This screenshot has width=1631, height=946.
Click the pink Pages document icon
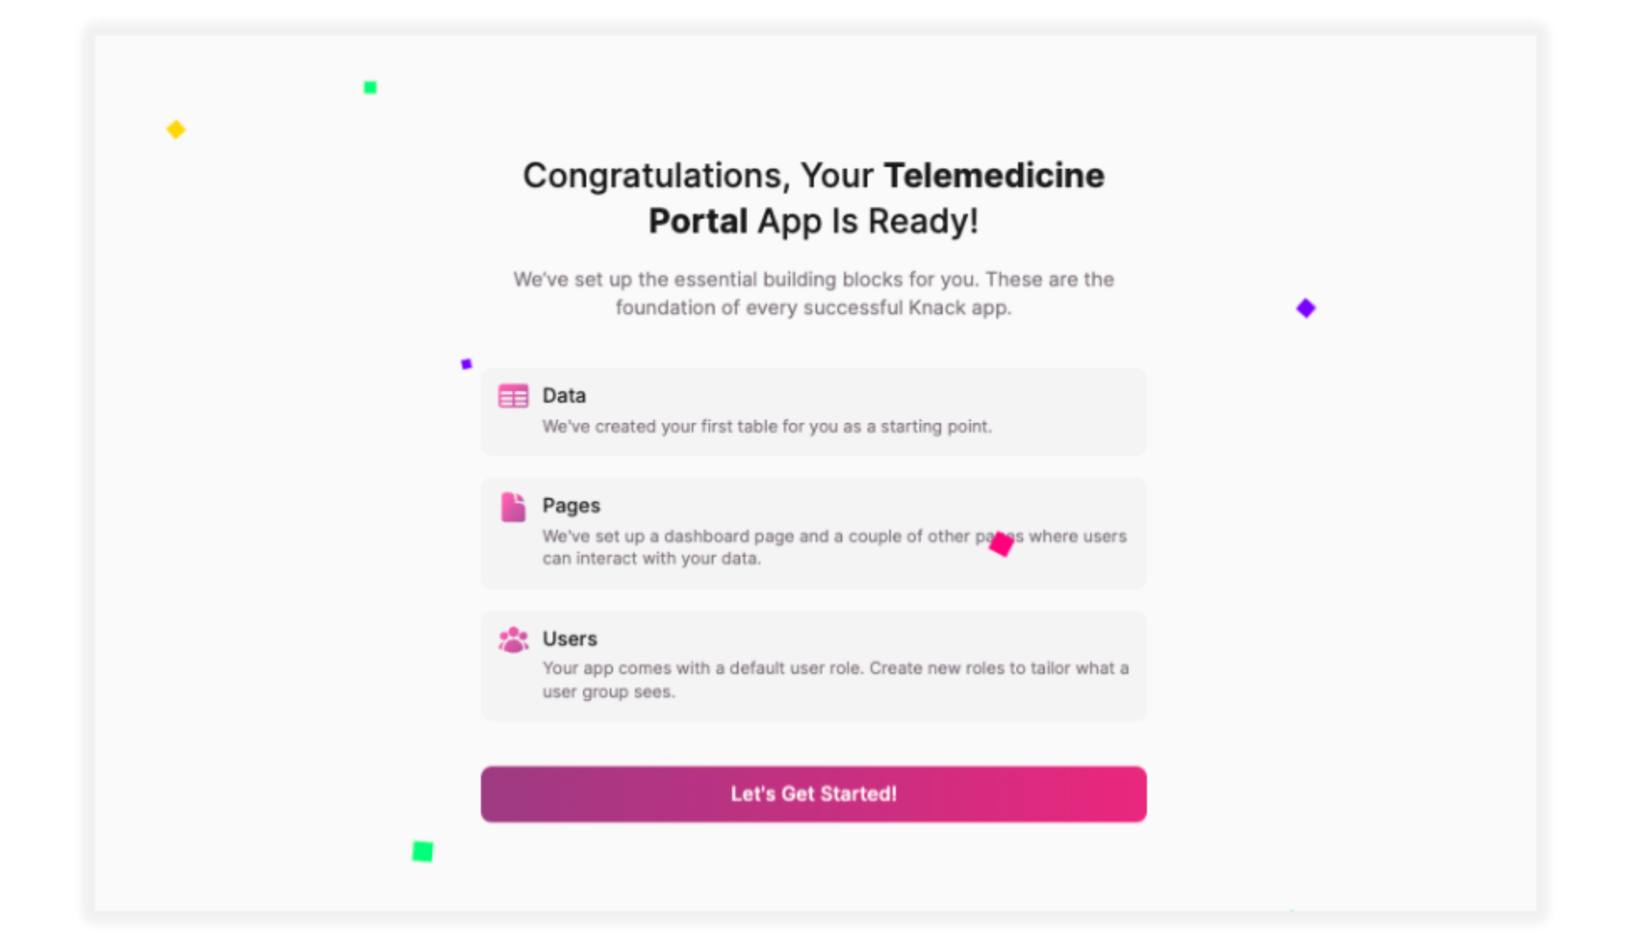[x=514, y=506]
